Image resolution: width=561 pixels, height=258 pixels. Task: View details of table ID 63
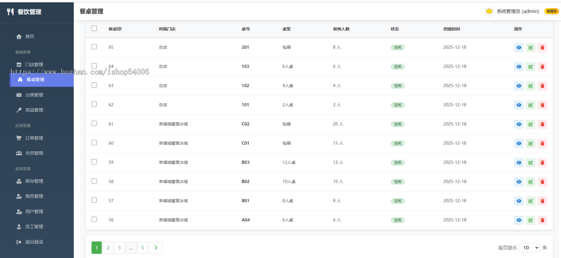tap(518, 86)
